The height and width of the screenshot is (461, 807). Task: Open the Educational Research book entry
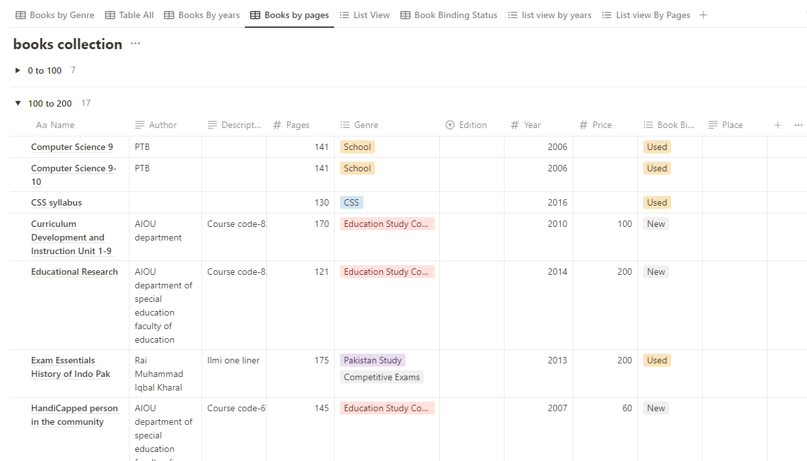pos(74,272)
